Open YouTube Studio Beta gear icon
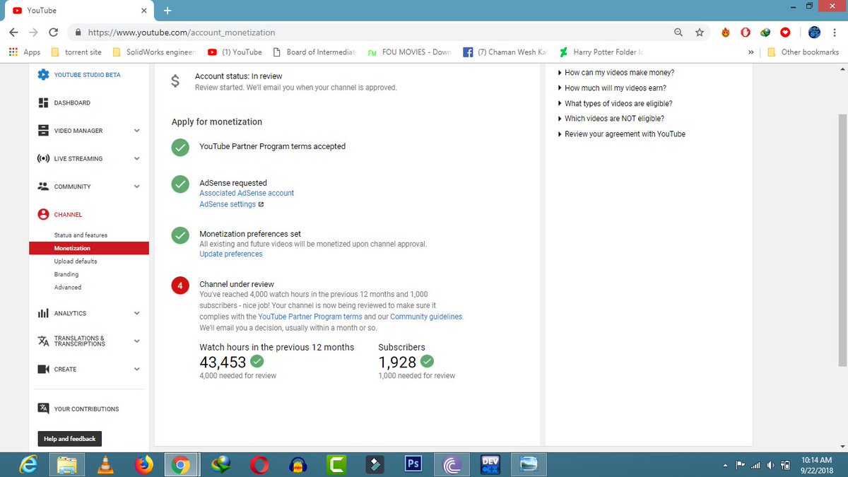848x477 pixels. [43, 74]
